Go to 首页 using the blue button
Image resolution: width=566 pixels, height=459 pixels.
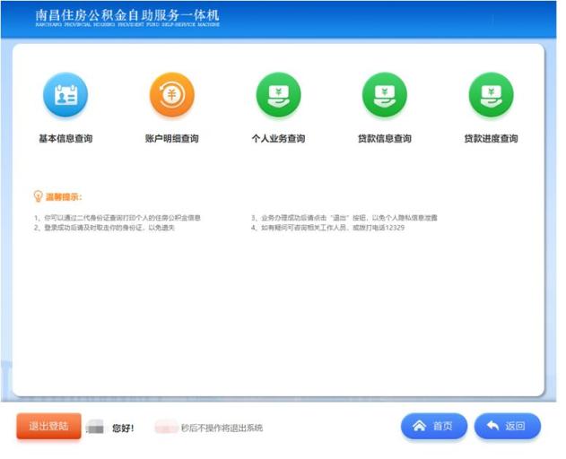click(434, 427)
